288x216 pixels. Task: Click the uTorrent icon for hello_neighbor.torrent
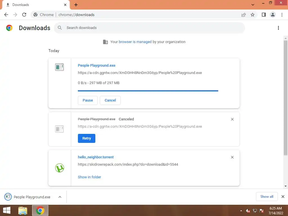[60, 168]
